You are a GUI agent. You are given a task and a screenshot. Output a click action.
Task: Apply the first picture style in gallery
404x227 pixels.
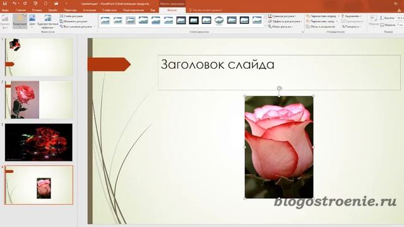click(105, 20)
